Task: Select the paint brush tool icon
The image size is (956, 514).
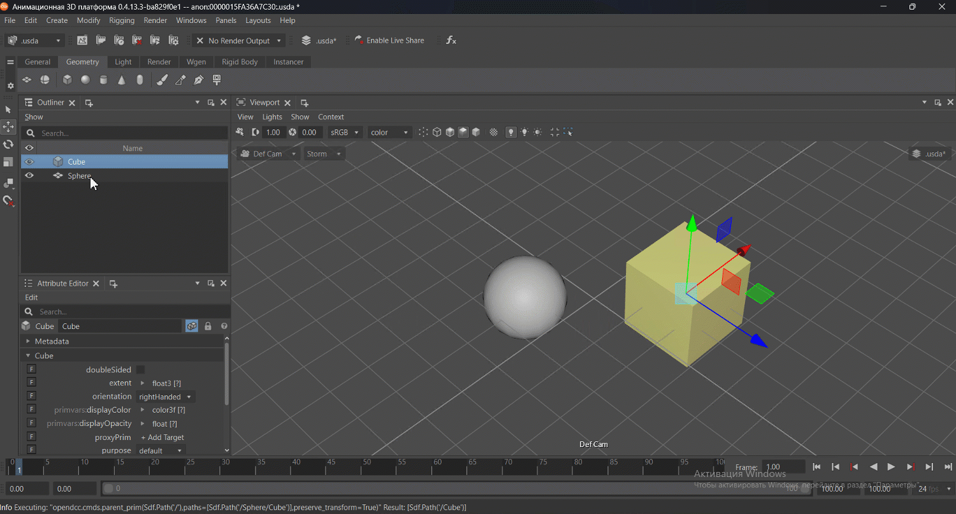Action: [x=163, y=80]
